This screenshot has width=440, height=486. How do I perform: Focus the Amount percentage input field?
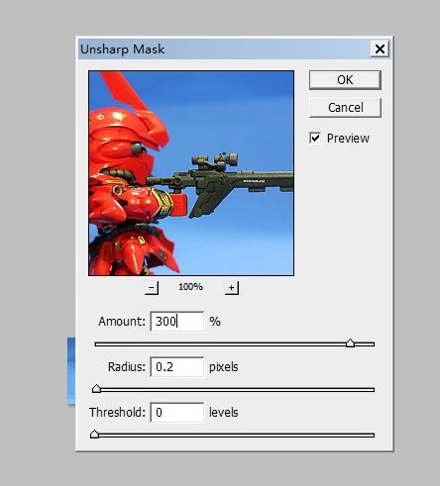tap(177, 322)
